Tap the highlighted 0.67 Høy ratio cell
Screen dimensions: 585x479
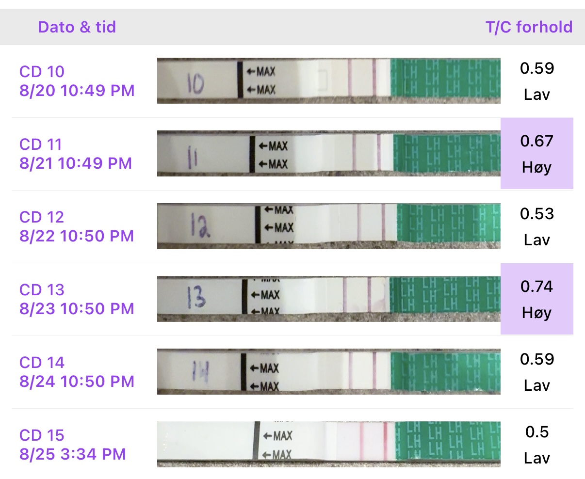(x=536, y=154)
